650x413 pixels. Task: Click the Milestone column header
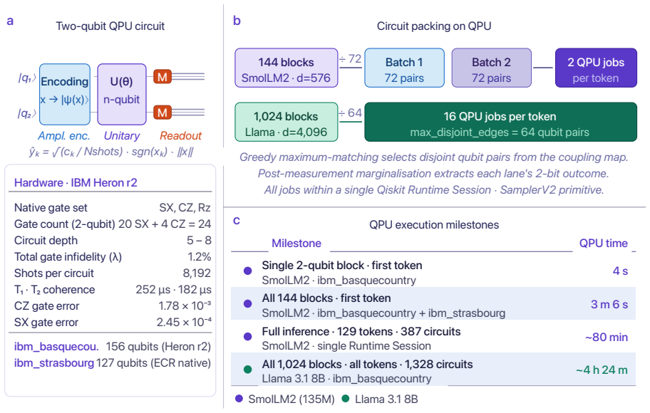[x=296, y=243]
